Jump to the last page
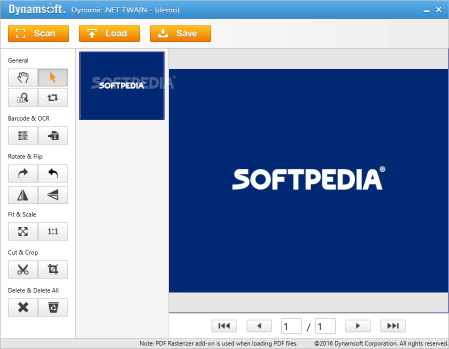Image resolution: width=449 pixels, height=349 pixels. coord(393,326)
